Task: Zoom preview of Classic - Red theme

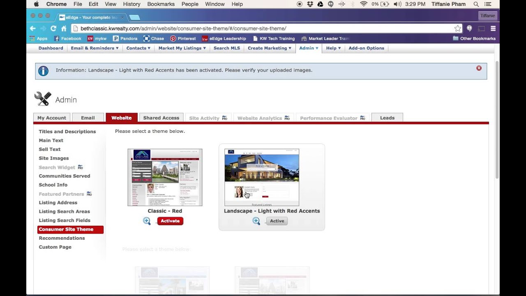Action: [147, 221]
